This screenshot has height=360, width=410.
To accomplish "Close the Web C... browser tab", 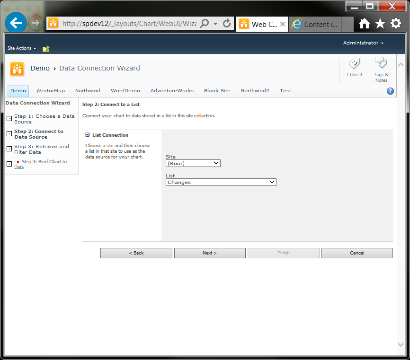I will tap(282, 24).
